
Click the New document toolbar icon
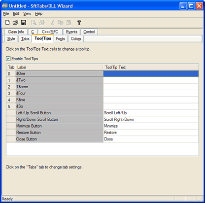[7, 23]
